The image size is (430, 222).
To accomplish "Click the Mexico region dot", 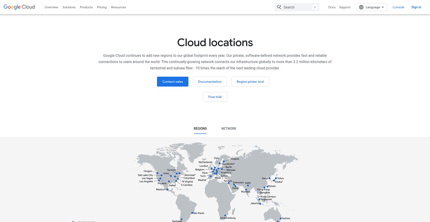I will coord(167,189).
